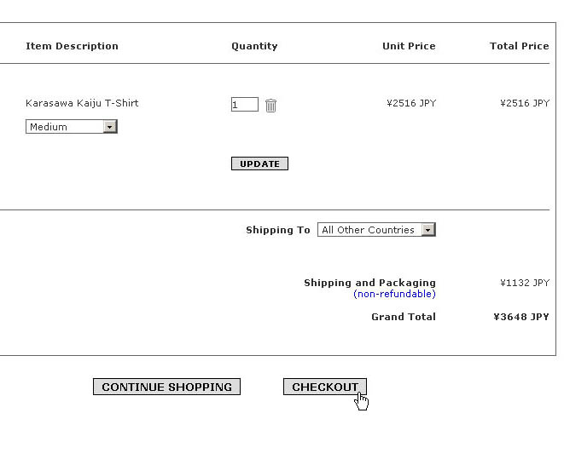The height and width of the screenshot is (459, 564).
Task: Click the arrow button on the size selector
Action: (x=110, y=127)
